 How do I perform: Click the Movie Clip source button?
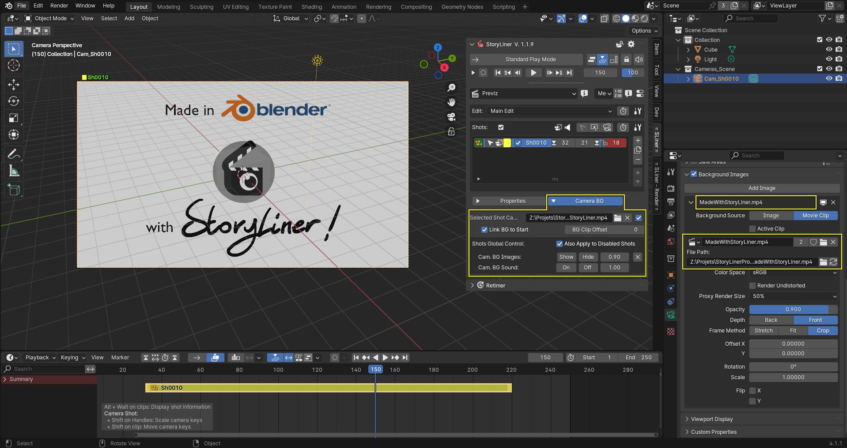tap(815, 216)
